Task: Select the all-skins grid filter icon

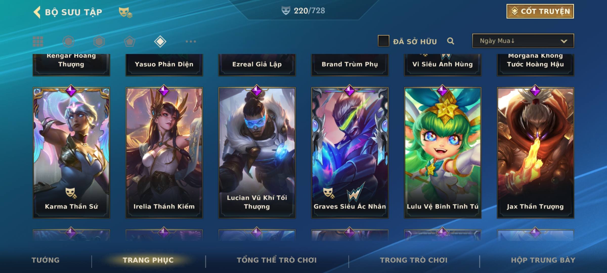Action: coord(38,41)
